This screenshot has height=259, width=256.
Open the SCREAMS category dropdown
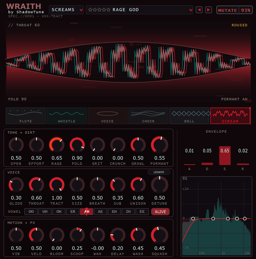[x=66, y=10]
